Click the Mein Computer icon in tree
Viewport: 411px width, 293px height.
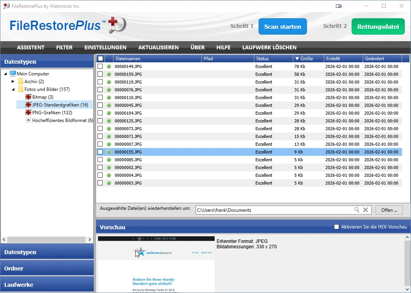(13, 73)
